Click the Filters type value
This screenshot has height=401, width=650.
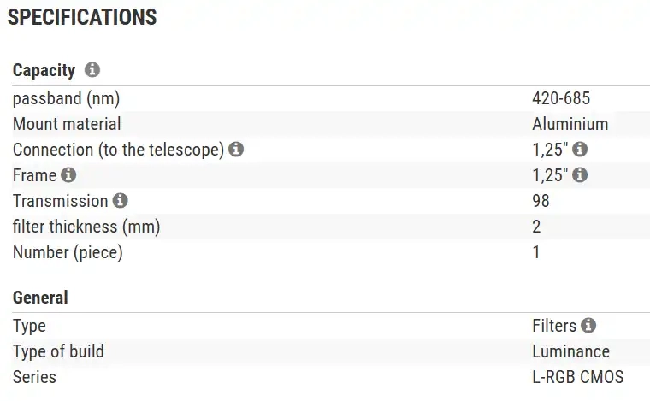(554, 326)
